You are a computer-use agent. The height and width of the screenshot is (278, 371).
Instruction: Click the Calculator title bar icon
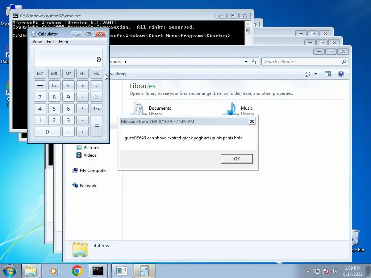tap(34, 34)
